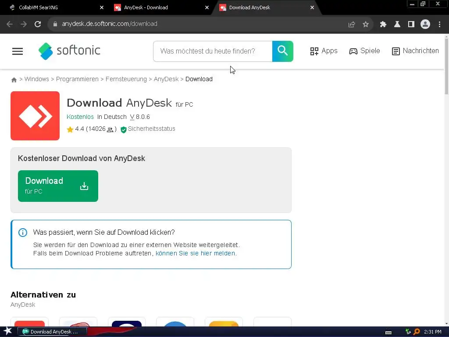
Task: Click the blue info circle icon
Action: [23, 233]
